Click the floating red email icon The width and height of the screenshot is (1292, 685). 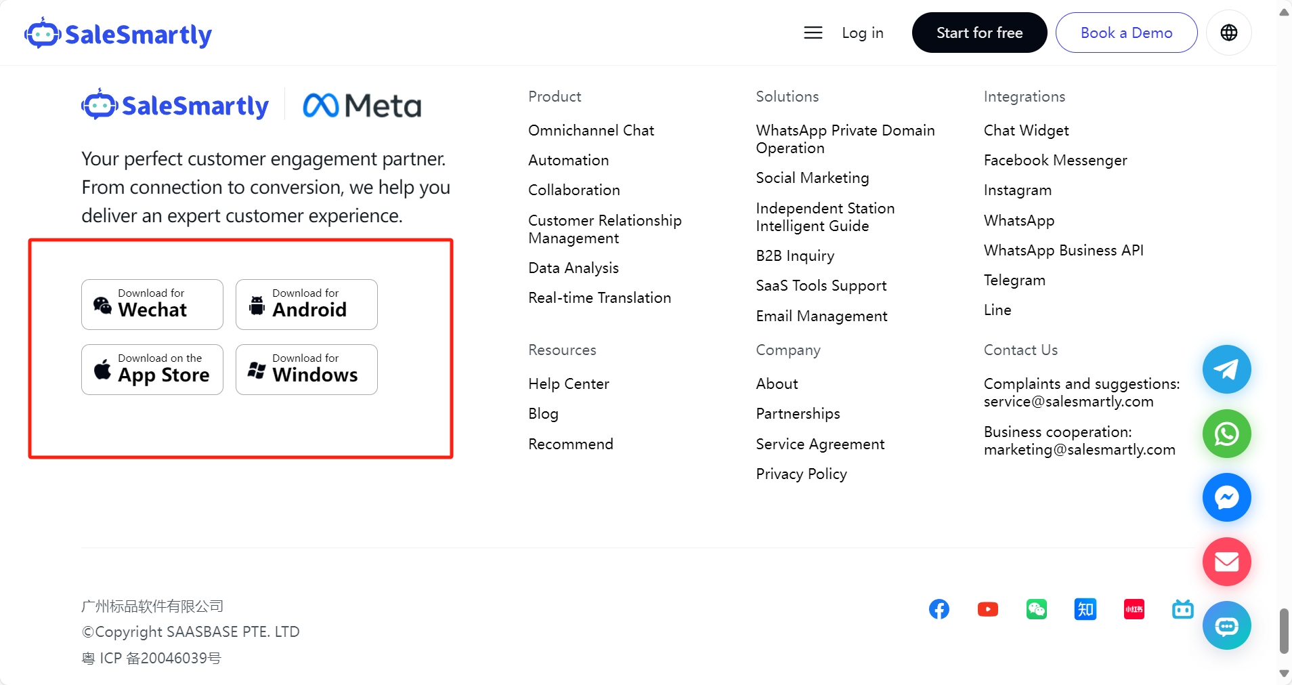[1226, 562]
